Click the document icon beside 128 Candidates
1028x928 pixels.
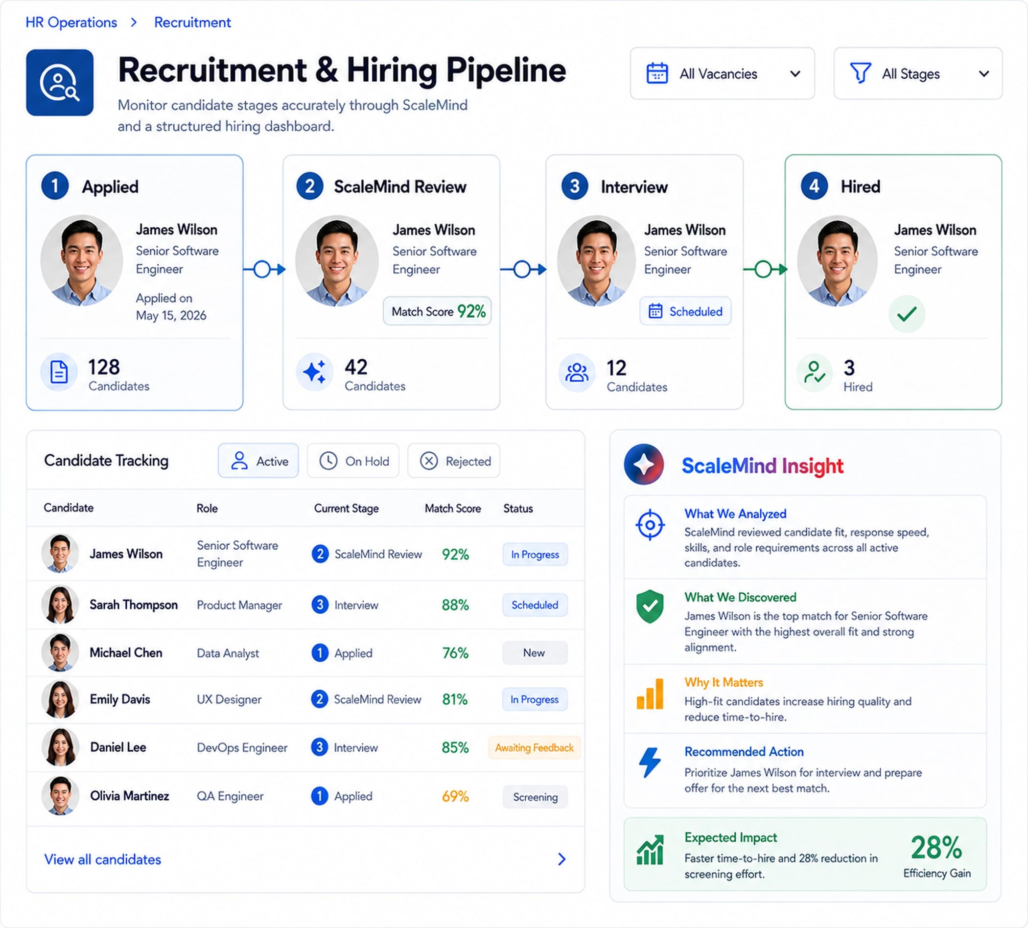(59, 372)
